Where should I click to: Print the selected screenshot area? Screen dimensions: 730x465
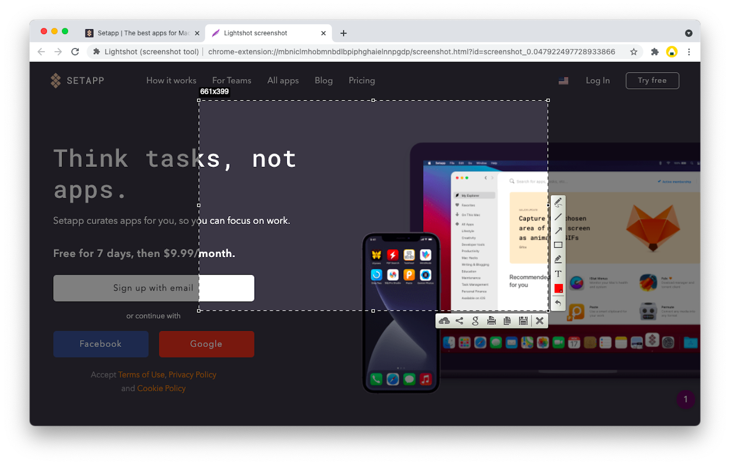point(492,321)
